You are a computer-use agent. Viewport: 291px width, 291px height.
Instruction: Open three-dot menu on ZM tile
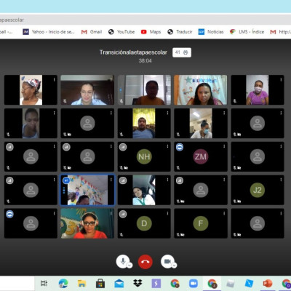(x=224, y=146)
